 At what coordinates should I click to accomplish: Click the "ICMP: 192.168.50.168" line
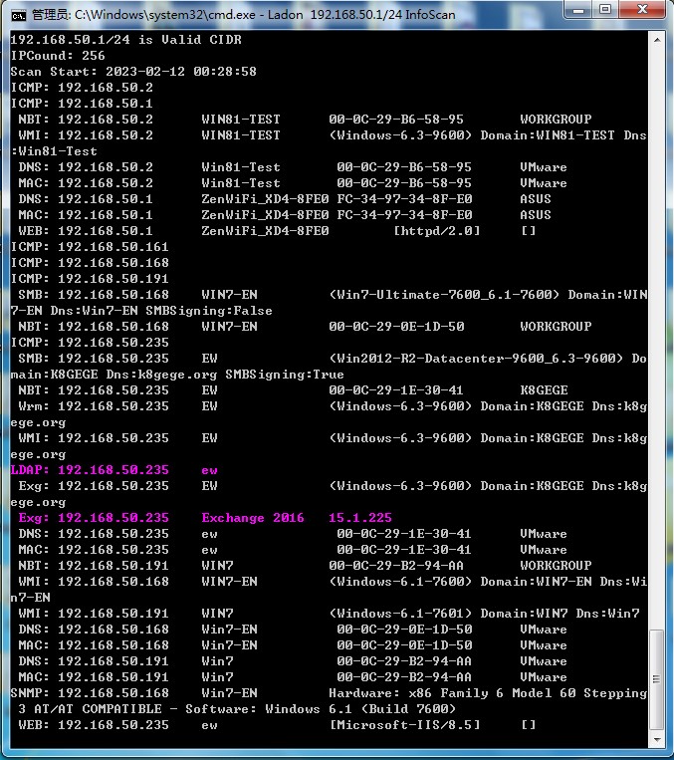pyautogui.click(x=90, y=263)
